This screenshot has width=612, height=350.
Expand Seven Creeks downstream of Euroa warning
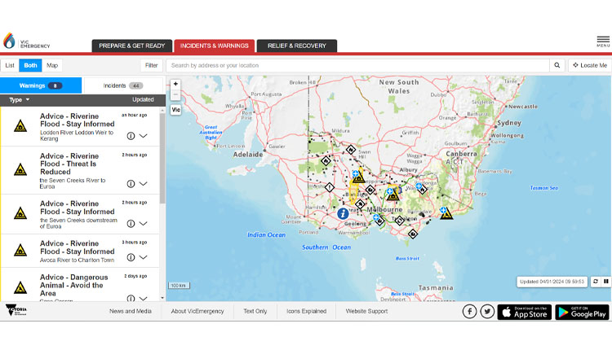pos(144,224)
